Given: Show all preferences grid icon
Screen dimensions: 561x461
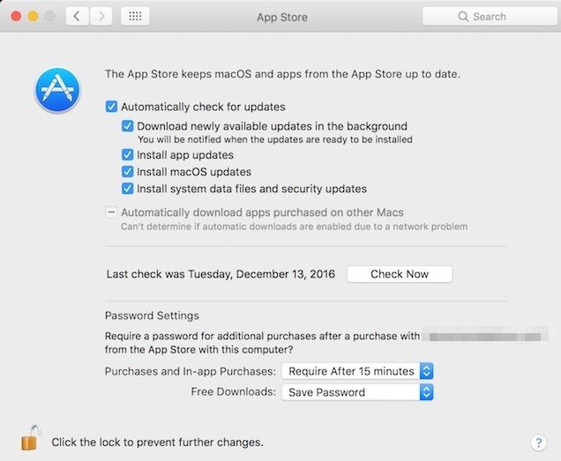Looking at the screenshot, I should (135, 16).
